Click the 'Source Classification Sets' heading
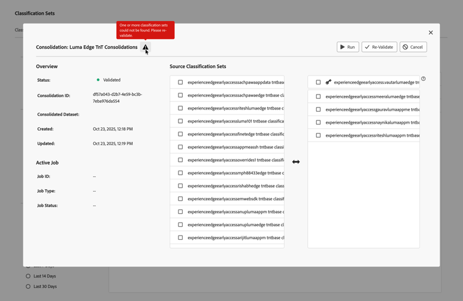Image resolution: width=463 pixels, height=301 pixels. pos(198,66)
